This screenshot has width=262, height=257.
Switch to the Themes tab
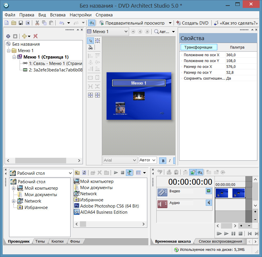[40, 241]
